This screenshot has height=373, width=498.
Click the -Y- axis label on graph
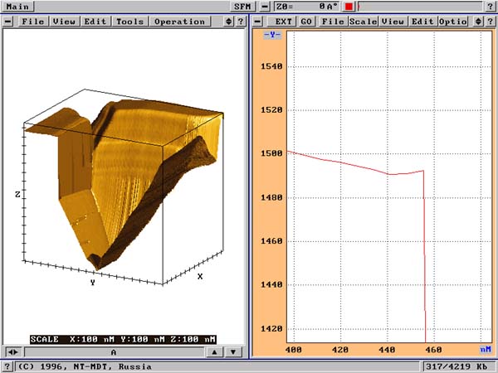click(271, 34)
